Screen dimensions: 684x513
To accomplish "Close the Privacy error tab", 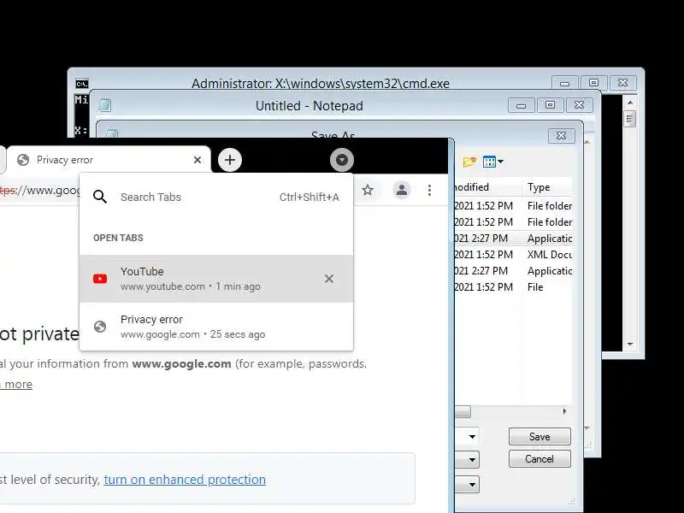I will pos(198,160).
